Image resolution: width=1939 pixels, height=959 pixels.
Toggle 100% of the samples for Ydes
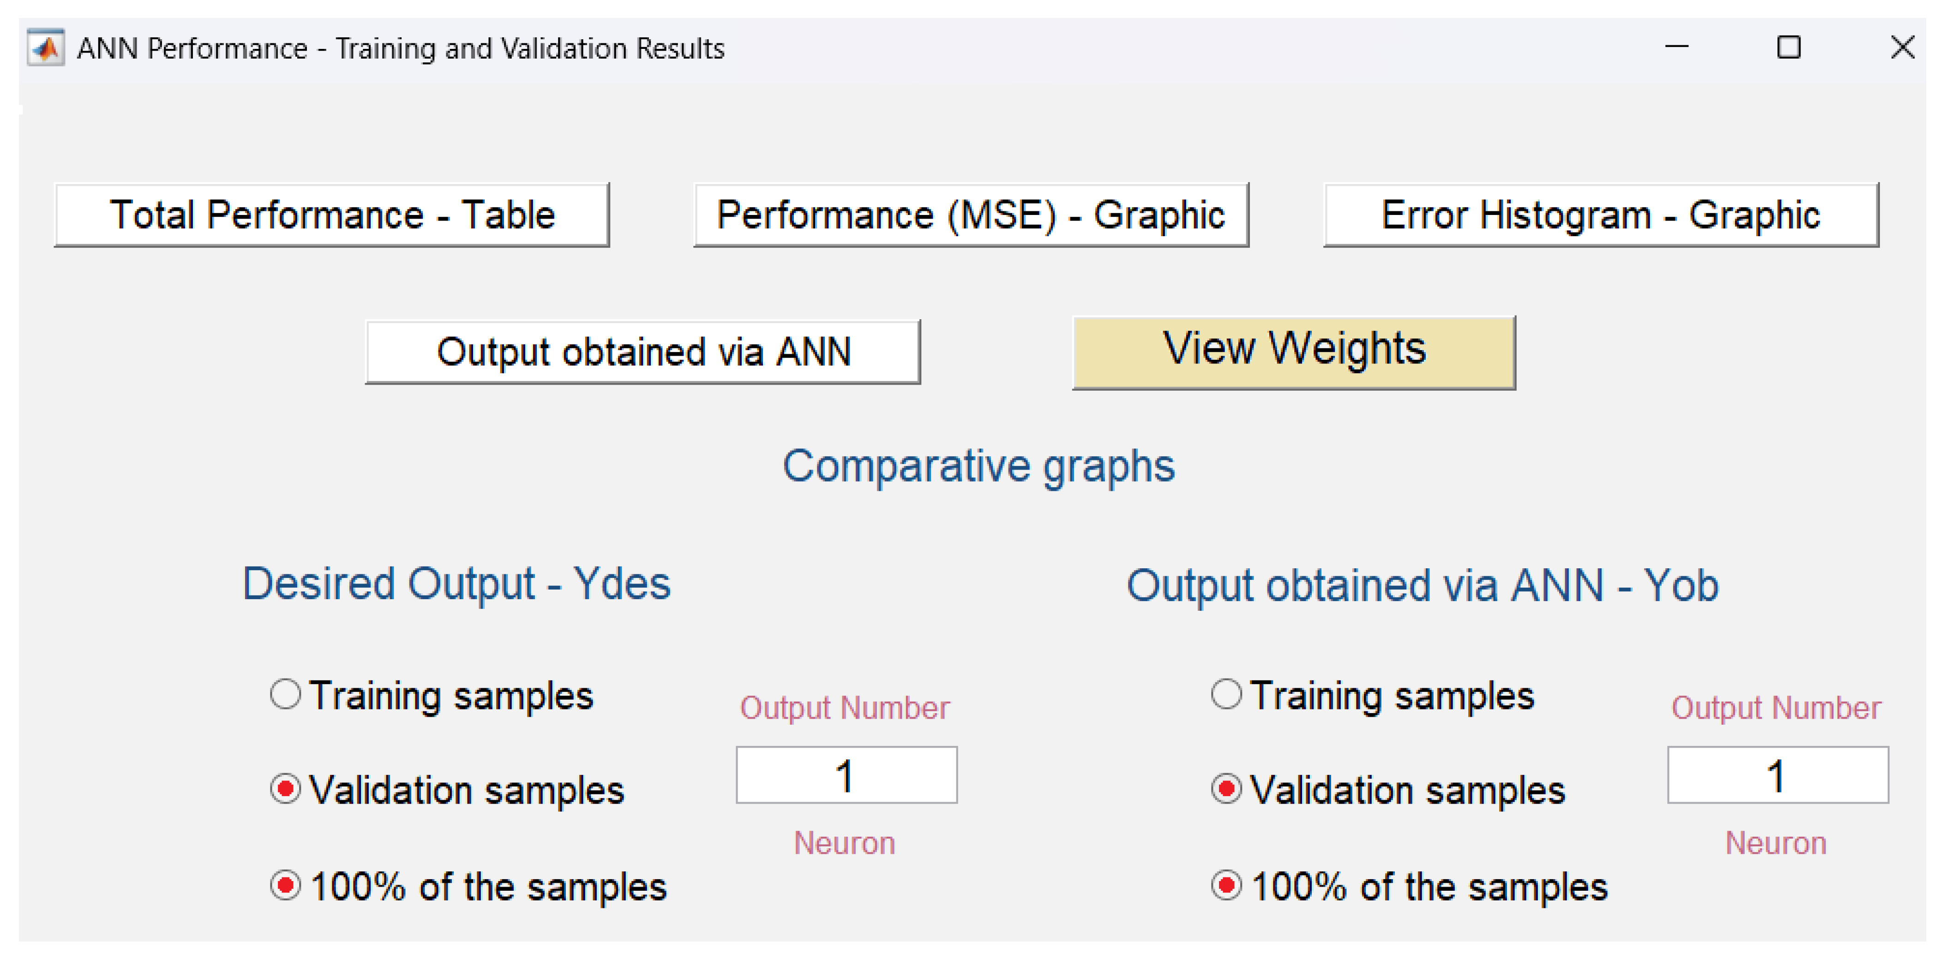286,885
